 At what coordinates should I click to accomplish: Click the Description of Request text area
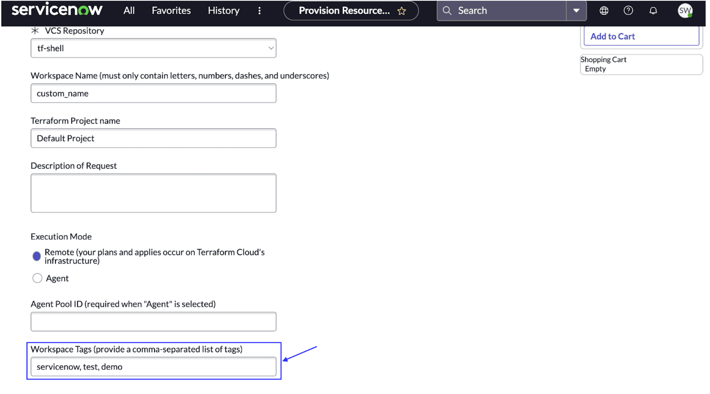coord(153,193)
